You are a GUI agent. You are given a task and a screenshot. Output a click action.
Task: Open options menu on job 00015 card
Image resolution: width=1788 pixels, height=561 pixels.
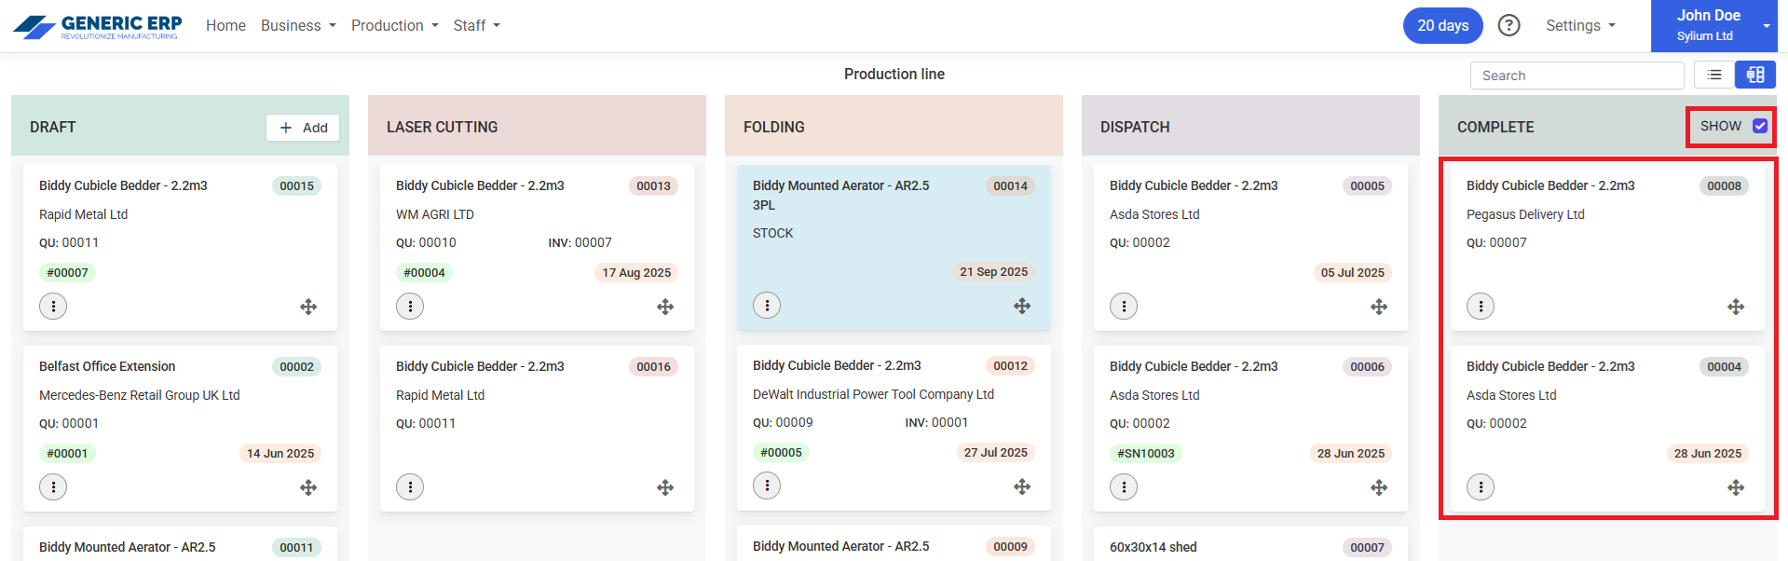tap(53, 307)
